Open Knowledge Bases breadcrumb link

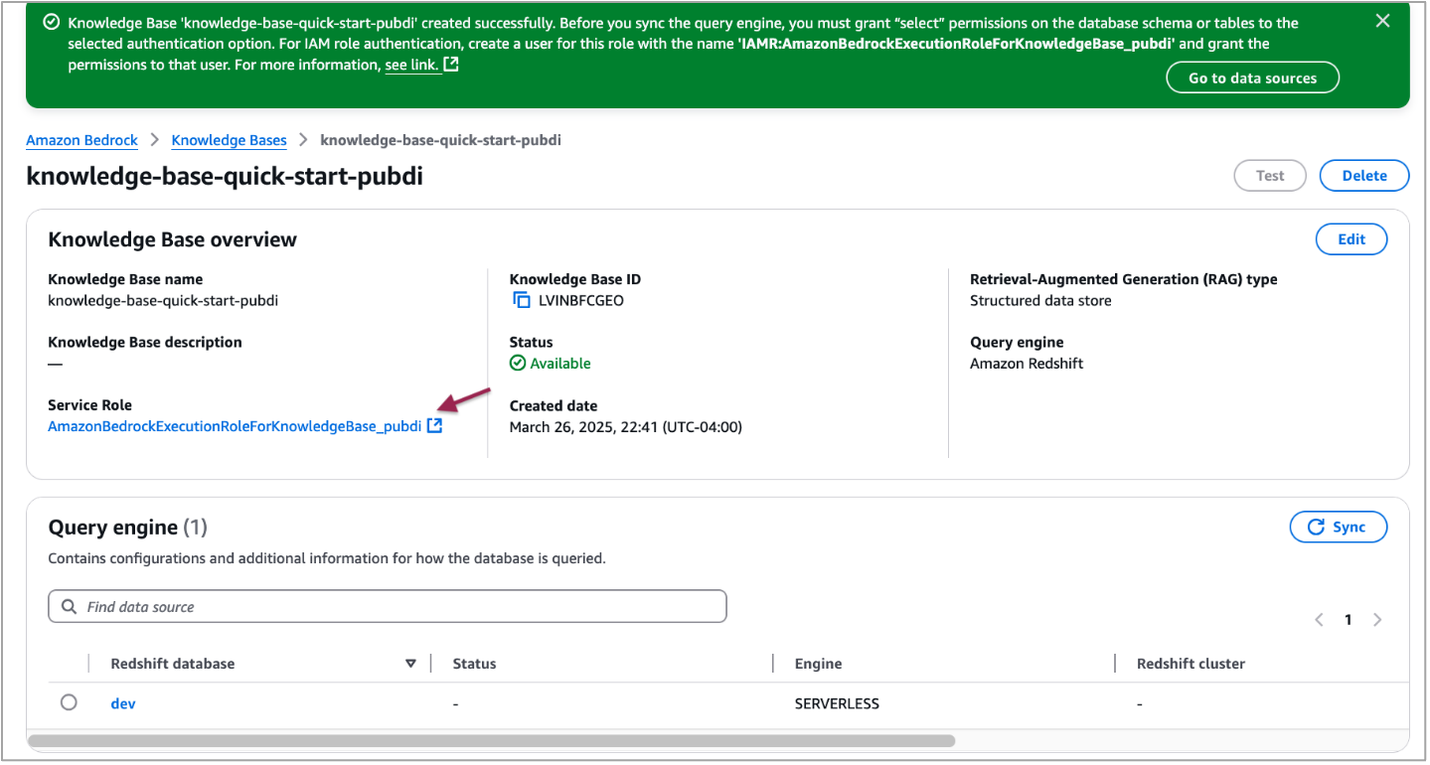229,140
